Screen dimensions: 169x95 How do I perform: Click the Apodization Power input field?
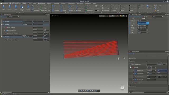(162, 74)
